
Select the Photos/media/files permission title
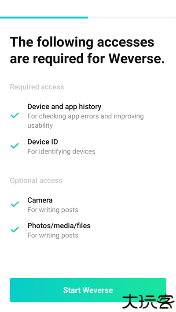(59, 226)
